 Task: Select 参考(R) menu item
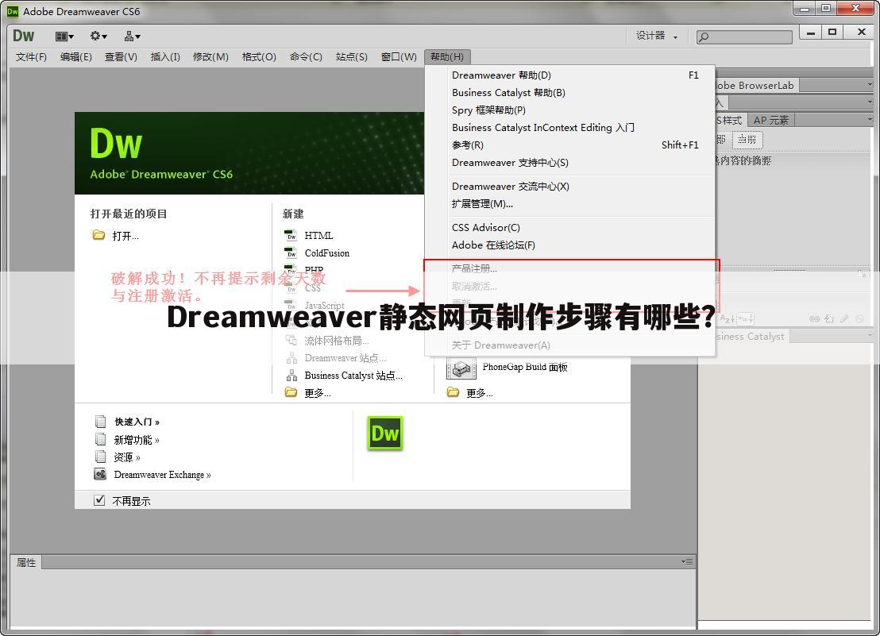[569, 145]
